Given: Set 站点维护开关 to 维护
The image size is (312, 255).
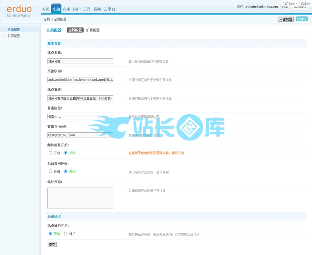Looking at the screenshot, I should pos(66,234).
